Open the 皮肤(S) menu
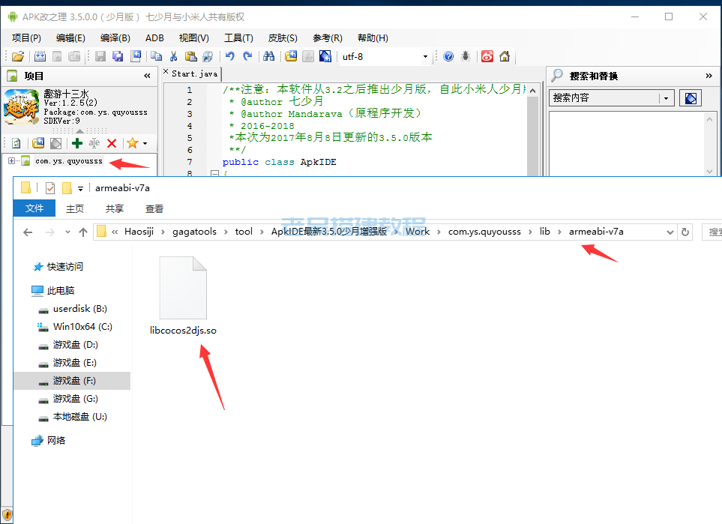The height and width of the screenshot is (524, 722). click(x=283, y=37)
